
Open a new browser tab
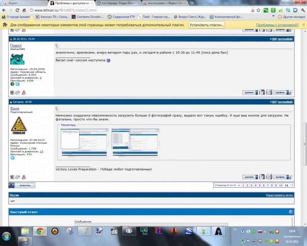coord(192,3)
